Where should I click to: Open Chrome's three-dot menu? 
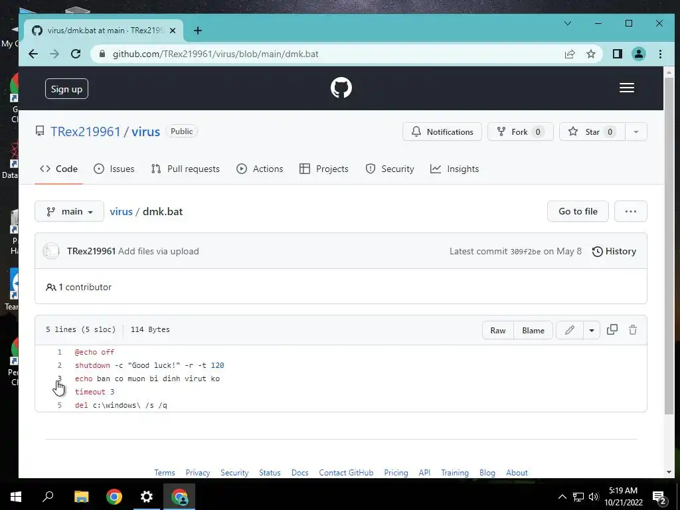660,54
